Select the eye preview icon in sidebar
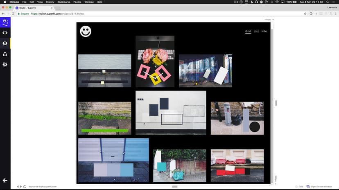 (x=5, y=43)
